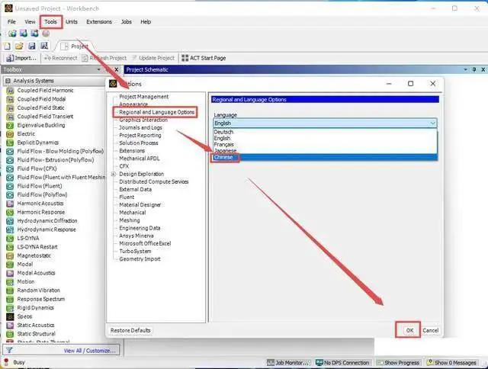Click the ACT Start Page grid icon

point(185,58)
